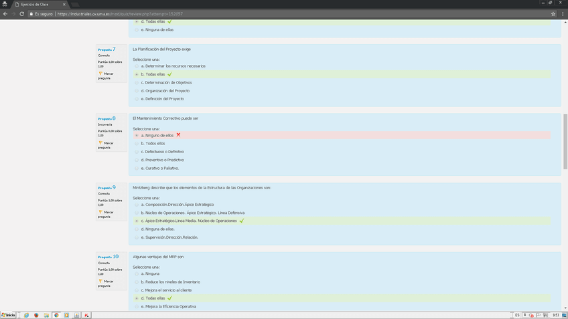Show hidden system tray icons
The image size is (568, 319).
tap(524, 315)
